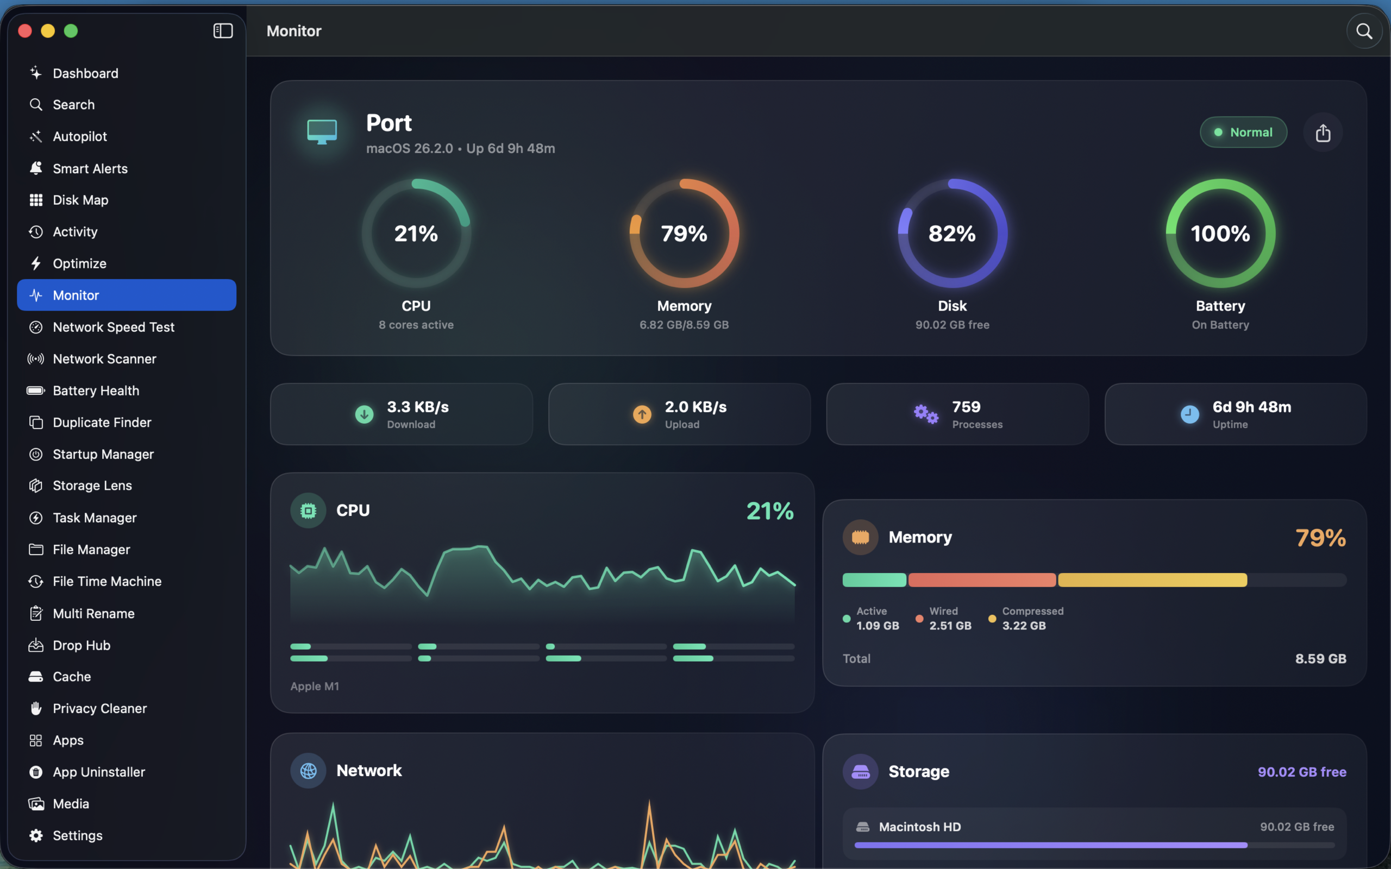1391x869 pixels.
Task: Toggle the sidebar panel icon
Action: click(x=223, y=30)
